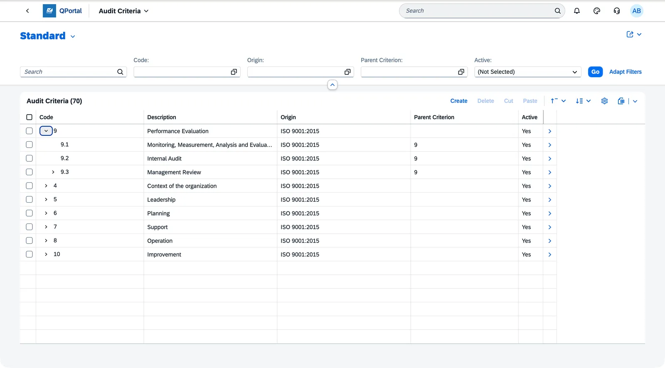Select the checkbox for Context of the organization
Screen dimensions: 665x368
29,186
